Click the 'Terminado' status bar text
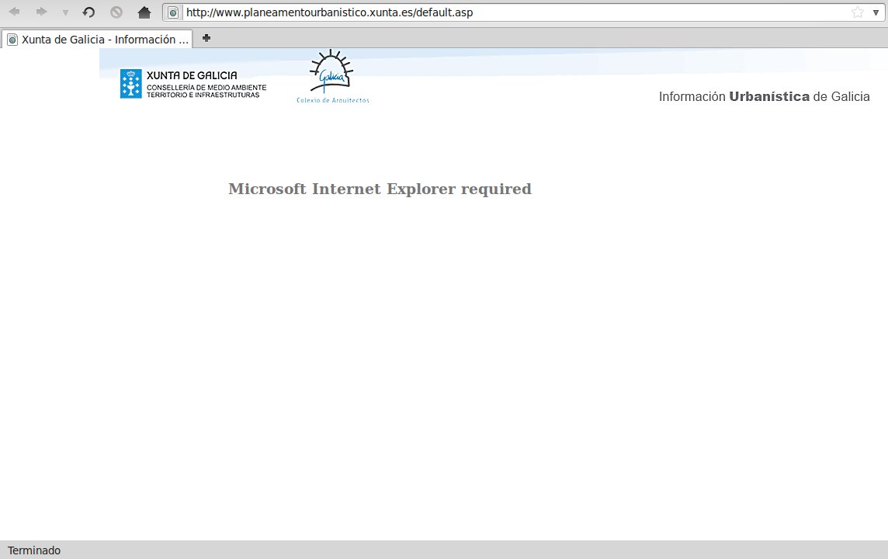This screenshot has width=888, height=559. point(34,550)
